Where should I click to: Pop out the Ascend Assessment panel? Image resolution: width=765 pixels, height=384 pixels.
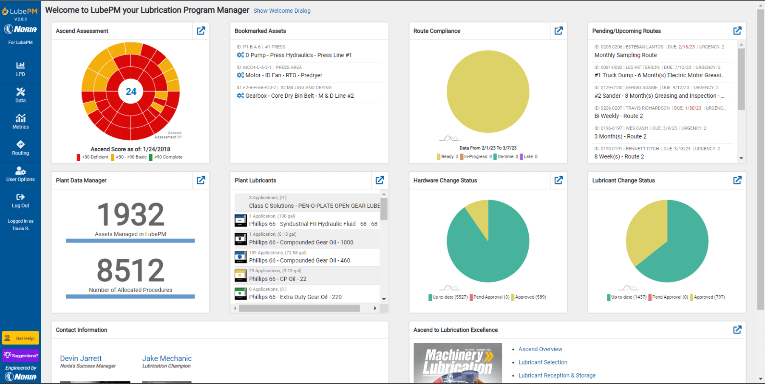tap(201, 31)
